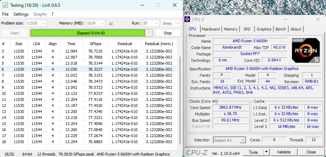Select row 16 with 77.0840 GFlops

tap(88, 130)
